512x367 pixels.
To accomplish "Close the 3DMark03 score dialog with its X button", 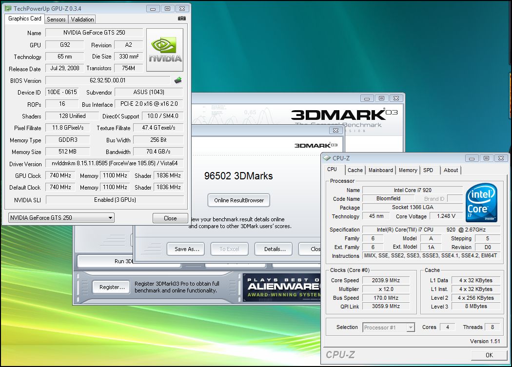I will coord(335,130).
